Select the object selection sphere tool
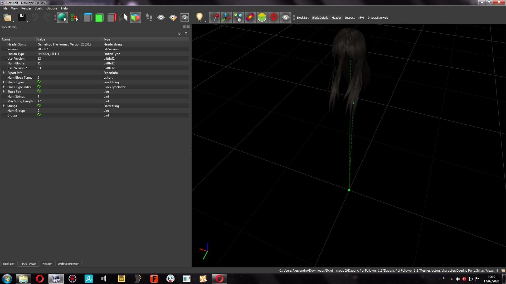Image resolution: width=506 pixels, height=284 pixels. coord(62,18)
